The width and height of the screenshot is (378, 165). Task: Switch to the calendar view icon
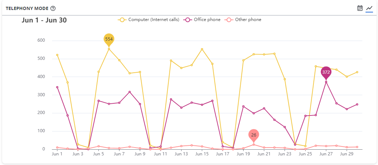coord(360,8)
